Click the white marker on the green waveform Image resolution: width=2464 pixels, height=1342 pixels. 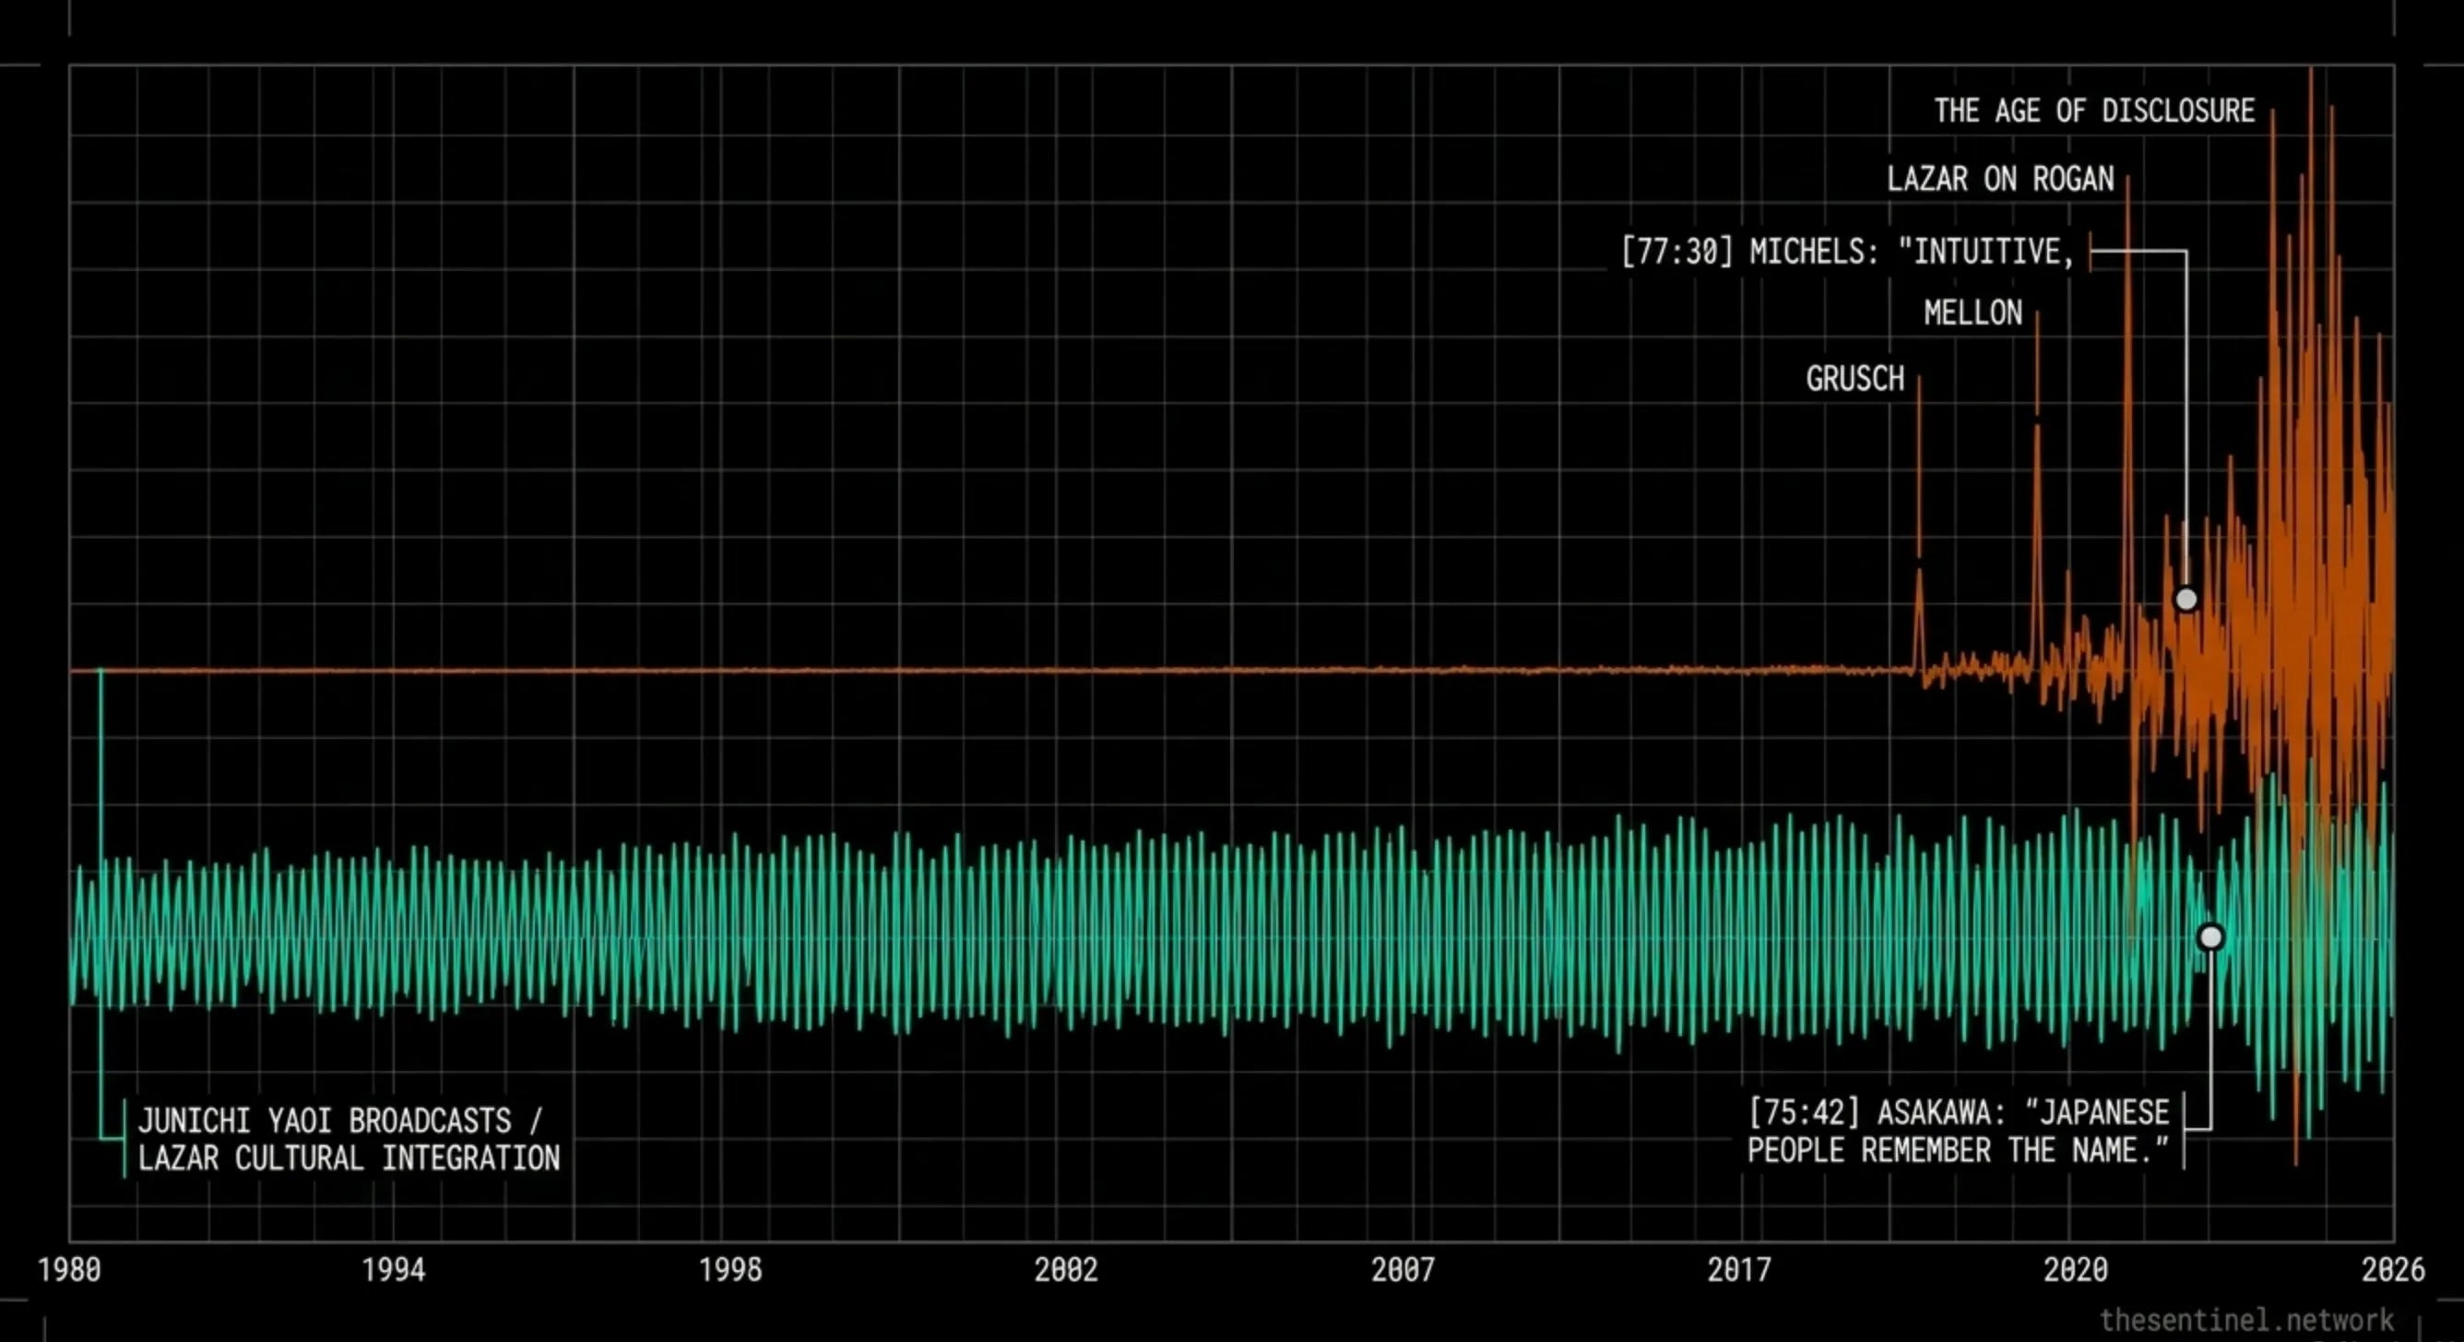click(2210, 936)
